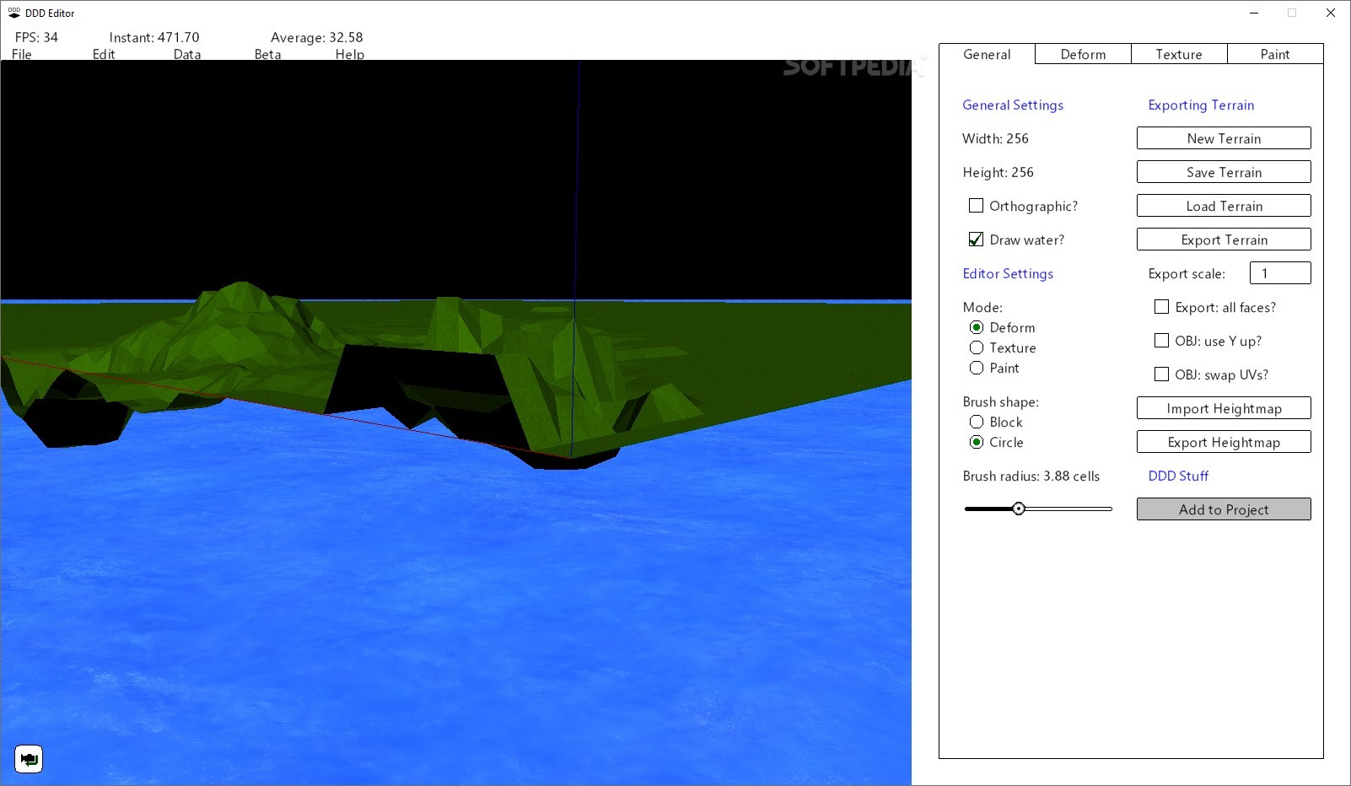Screen dimensions: 1351x786
Task: Click the 'Width: 256' text
Action: pyautogui.click(x=995, y=138)
